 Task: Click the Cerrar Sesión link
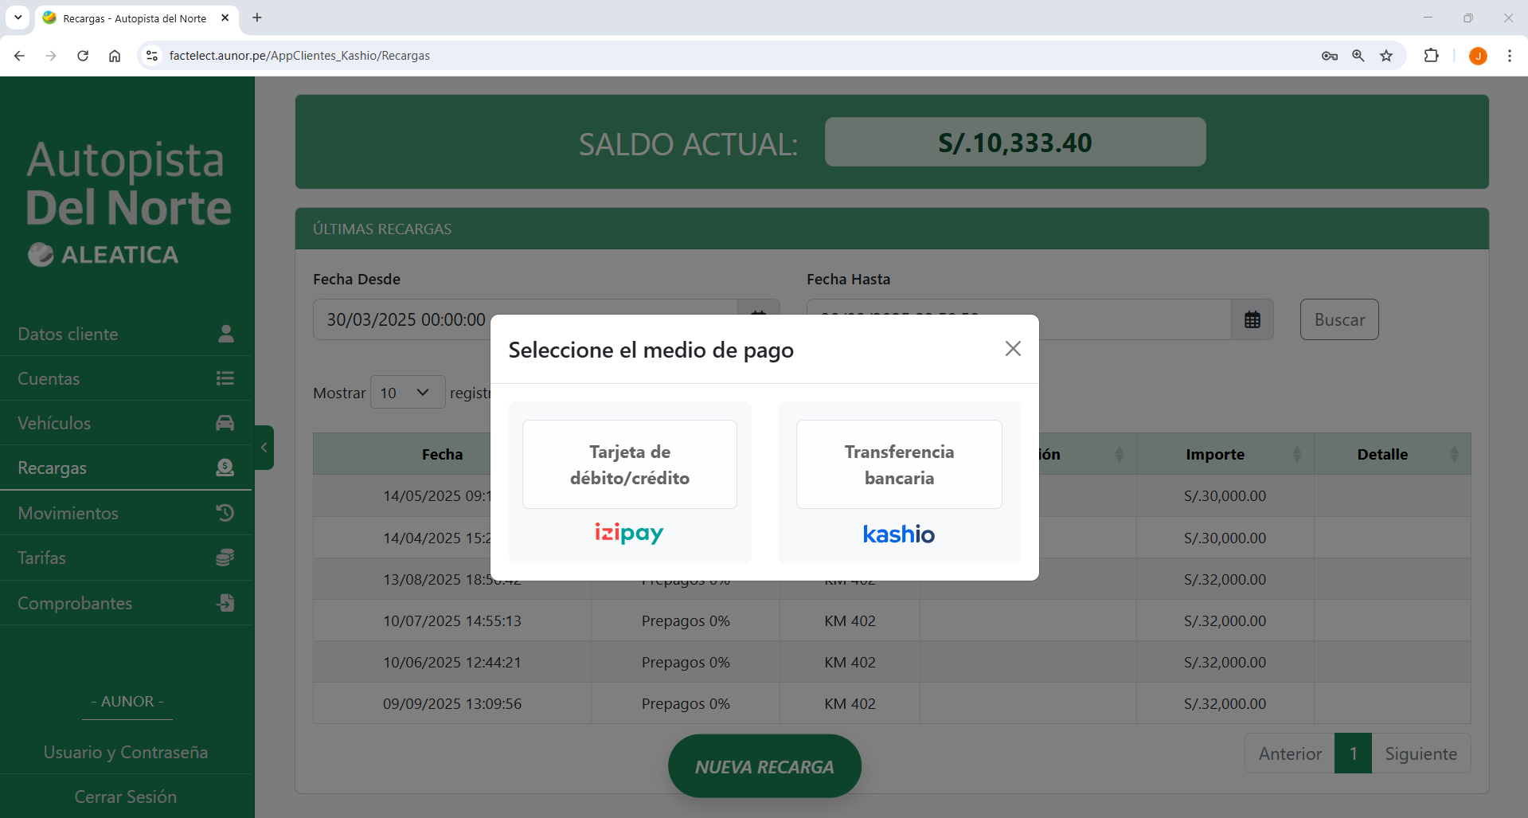pyautogui.click(x=126, y=796)
